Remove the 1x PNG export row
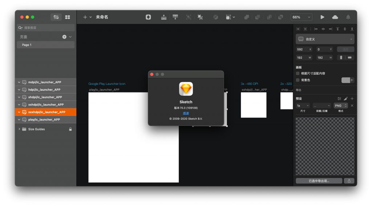The height and width of the screenshot is (206, 372). tap(352, 106)
